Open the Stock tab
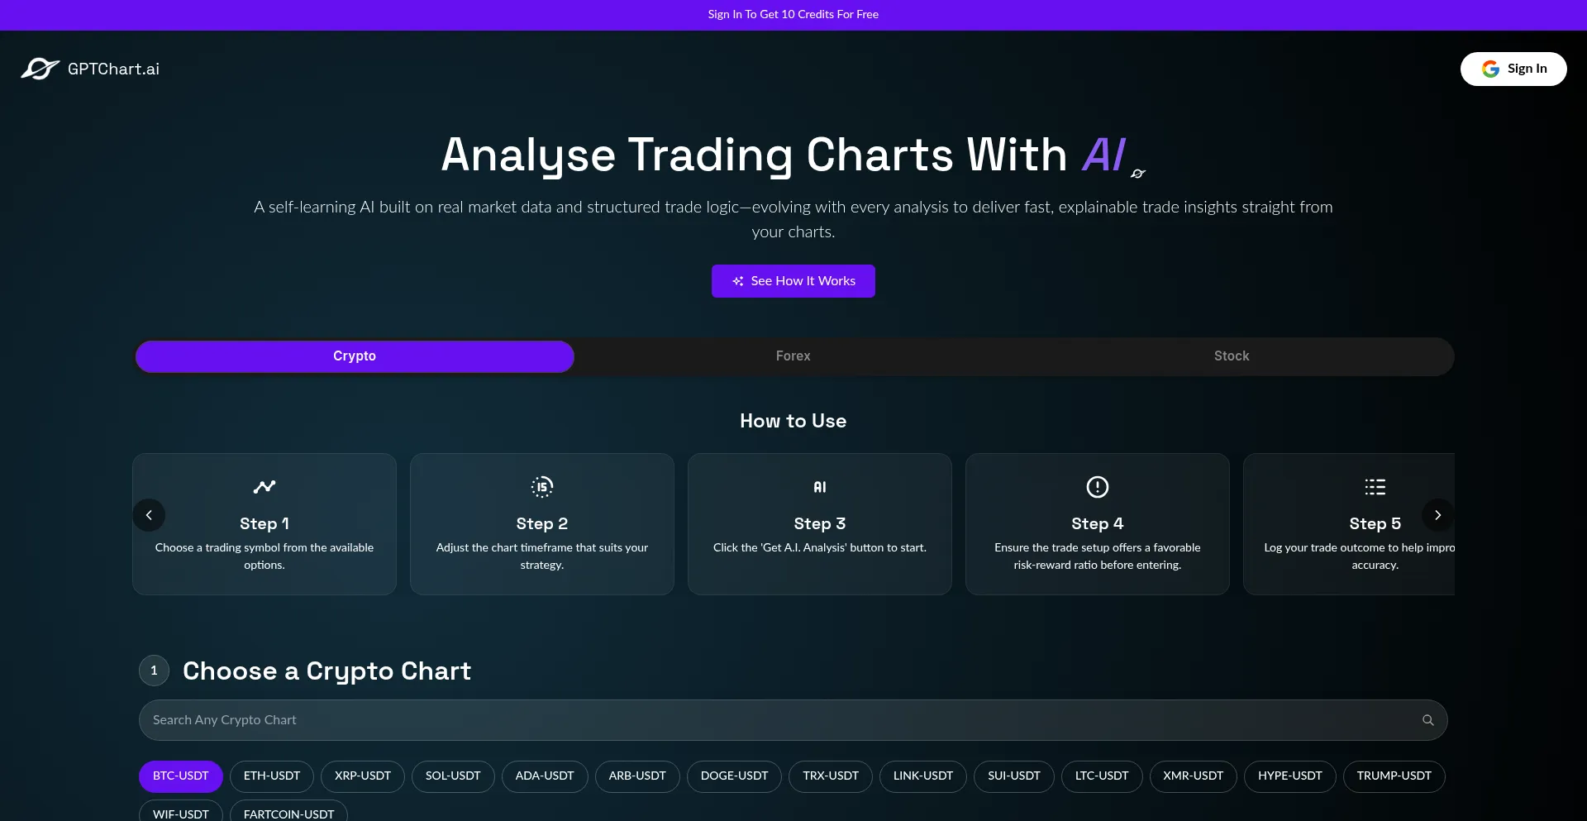The width and height of the screenshot is (1587, 821). coord(1231,356)
